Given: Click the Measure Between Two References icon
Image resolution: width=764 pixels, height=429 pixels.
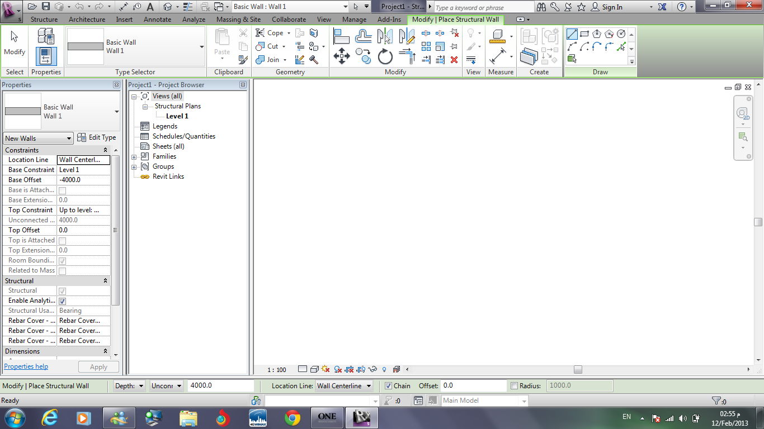Looking at the screenshot, I should coord(497,37).
